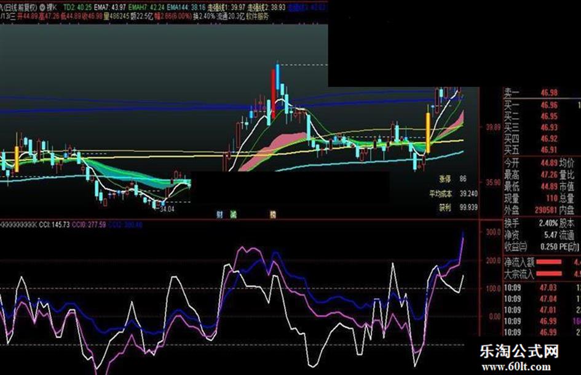Screen dimensions: 581x375
Task: Click the 软件服务 sector link
Action: [256, 17]
